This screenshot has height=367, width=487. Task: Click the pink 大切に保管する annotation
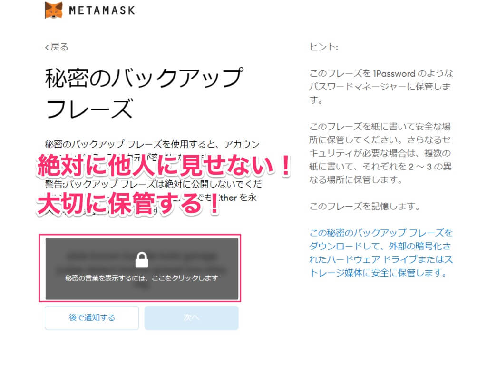coord(128,204)
